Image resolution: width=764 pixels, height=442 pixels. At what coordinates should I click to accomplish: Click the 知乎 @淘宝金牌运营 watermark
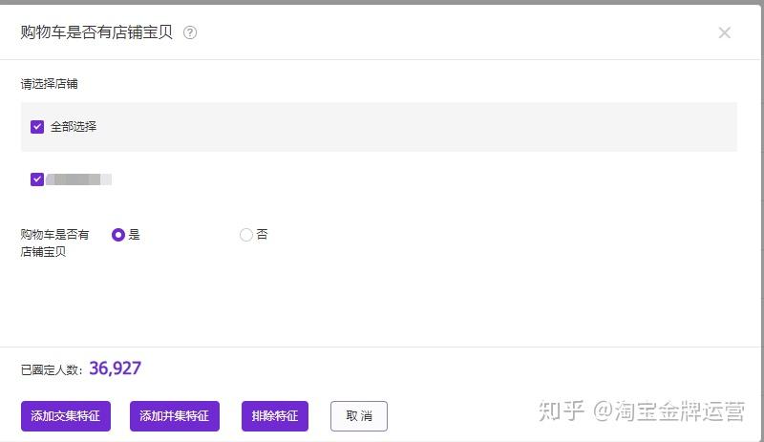click(x=642, y=410)
